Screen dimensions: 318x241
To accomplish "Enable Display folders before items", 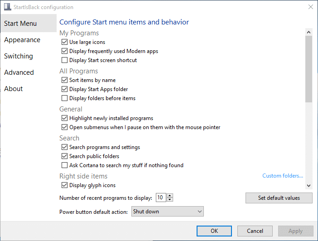I will (64, 98).
